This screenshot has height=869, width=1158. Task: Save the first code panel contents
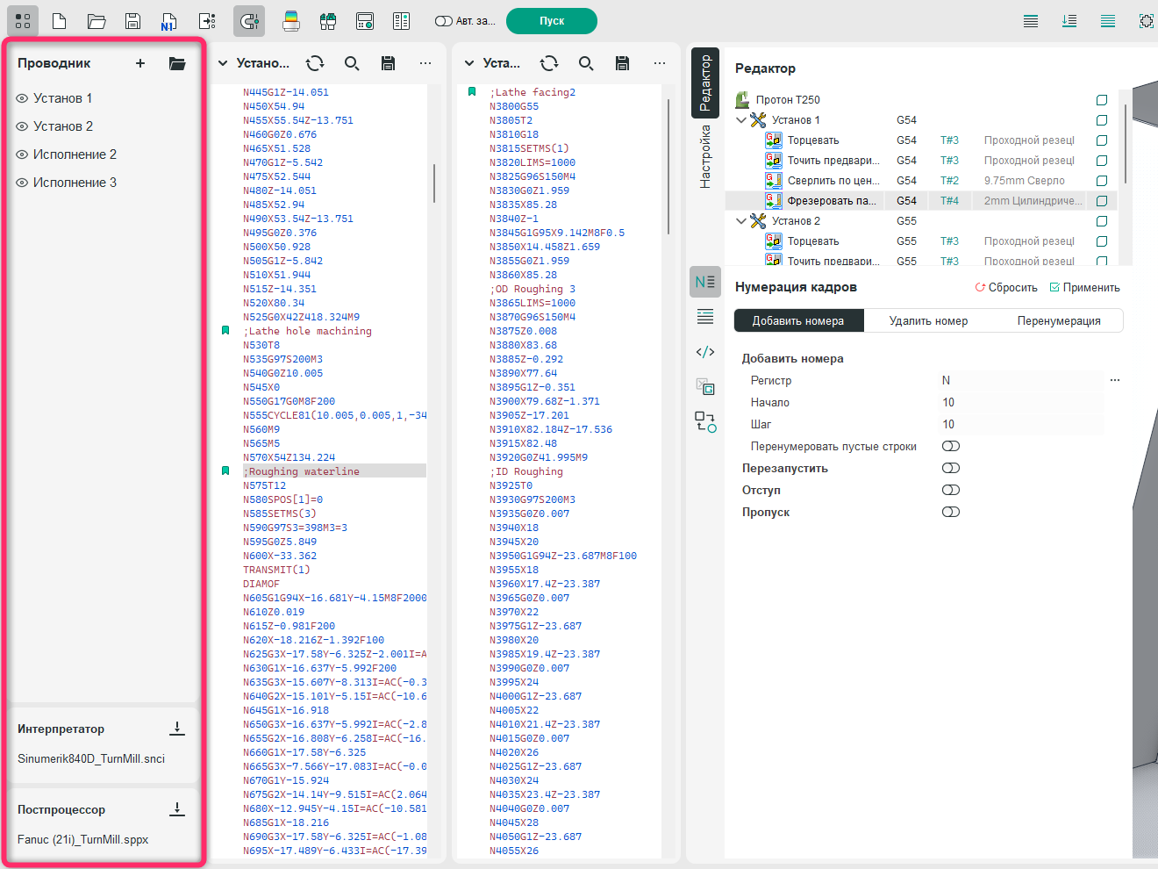(388, 63)
